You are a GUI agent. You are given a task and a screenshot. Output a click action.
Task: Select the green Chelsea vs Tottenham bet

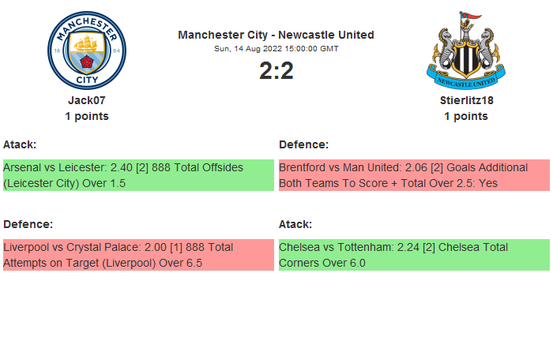pos(413,255)
